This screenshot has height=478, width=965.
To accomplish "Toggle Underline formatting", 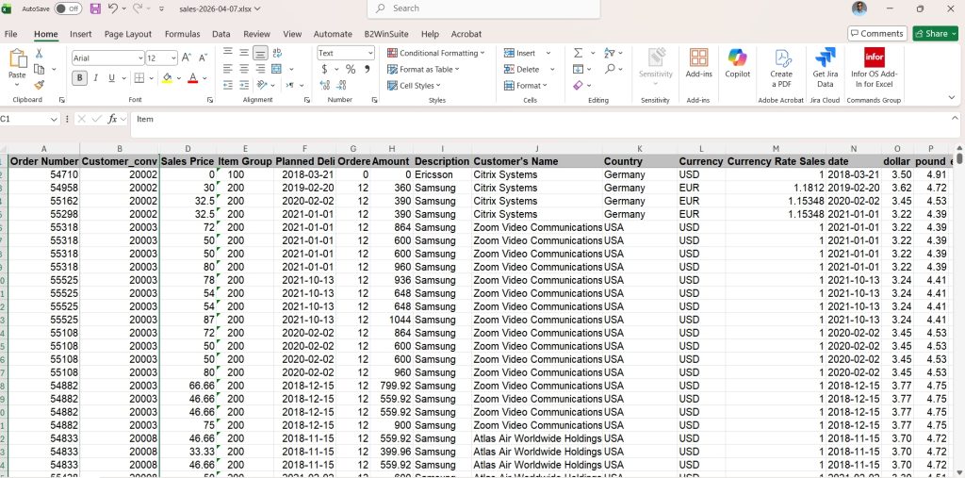I will click(111, 77).
